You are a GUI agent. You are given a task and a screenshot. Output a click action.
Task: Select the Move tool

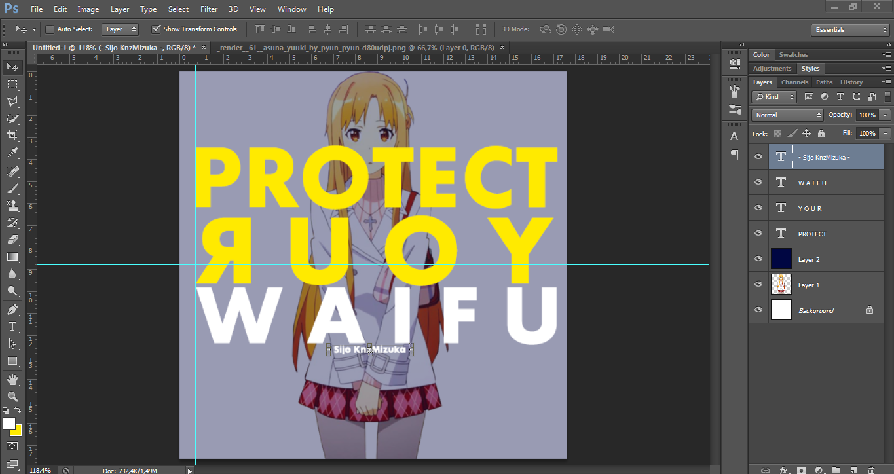point(13,66)
